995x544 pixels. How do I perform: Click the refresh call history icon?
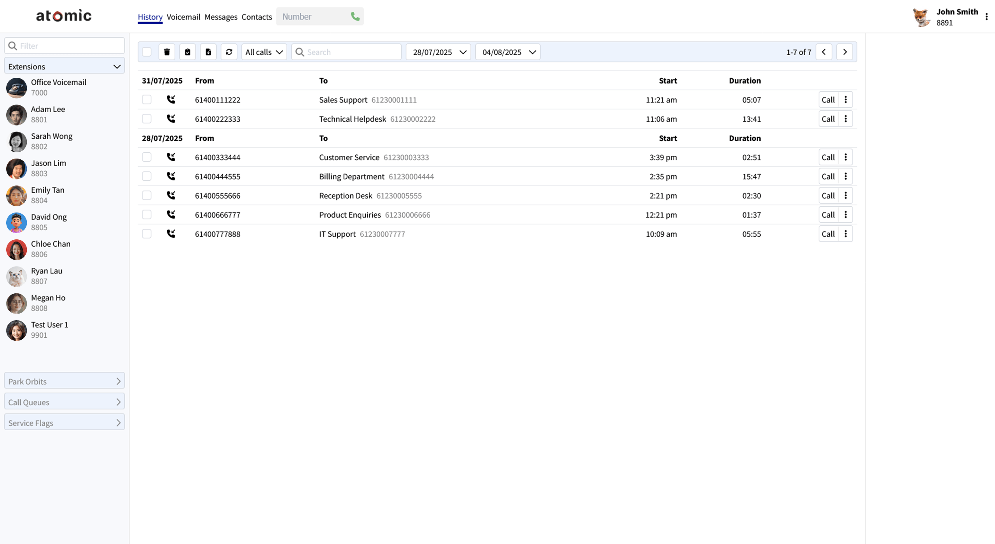click(229, 52)
